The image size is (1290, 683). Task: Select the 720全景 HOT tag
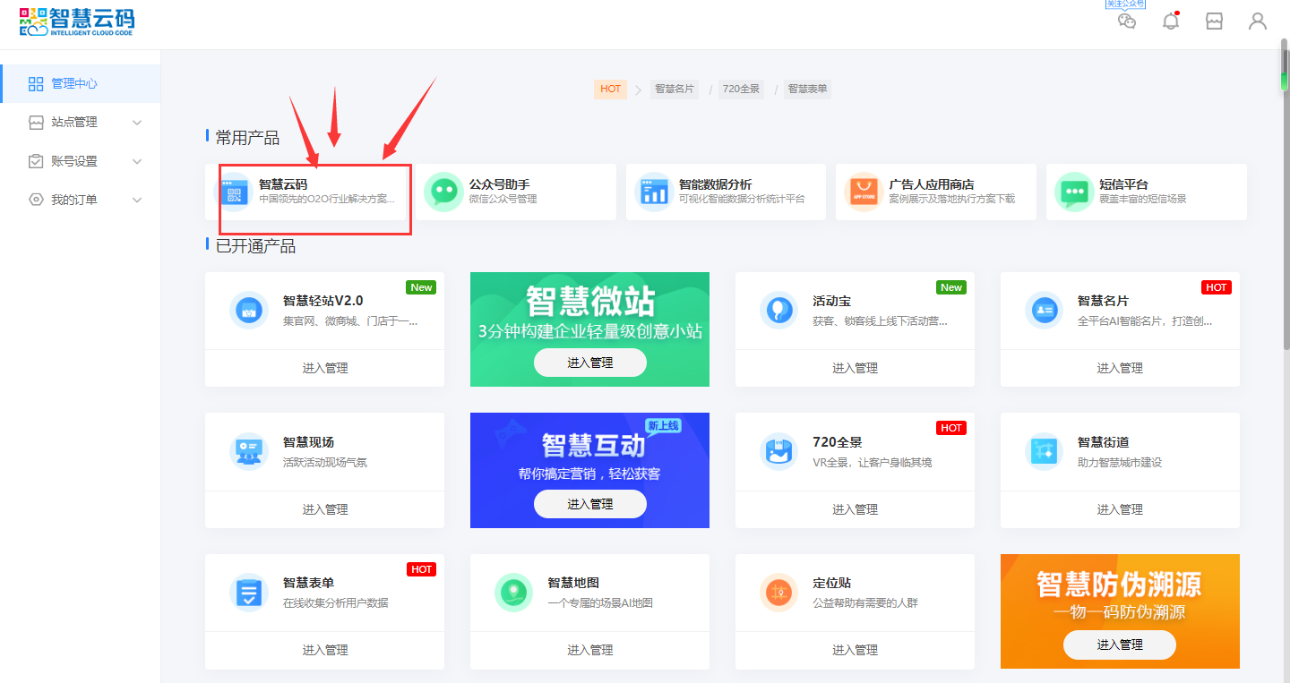741,89
